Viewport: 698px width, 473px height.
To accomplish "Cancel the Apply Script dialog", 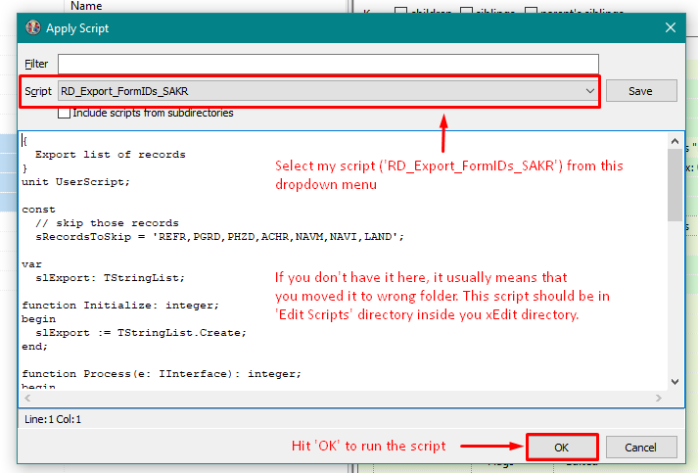I will point(641,448).
